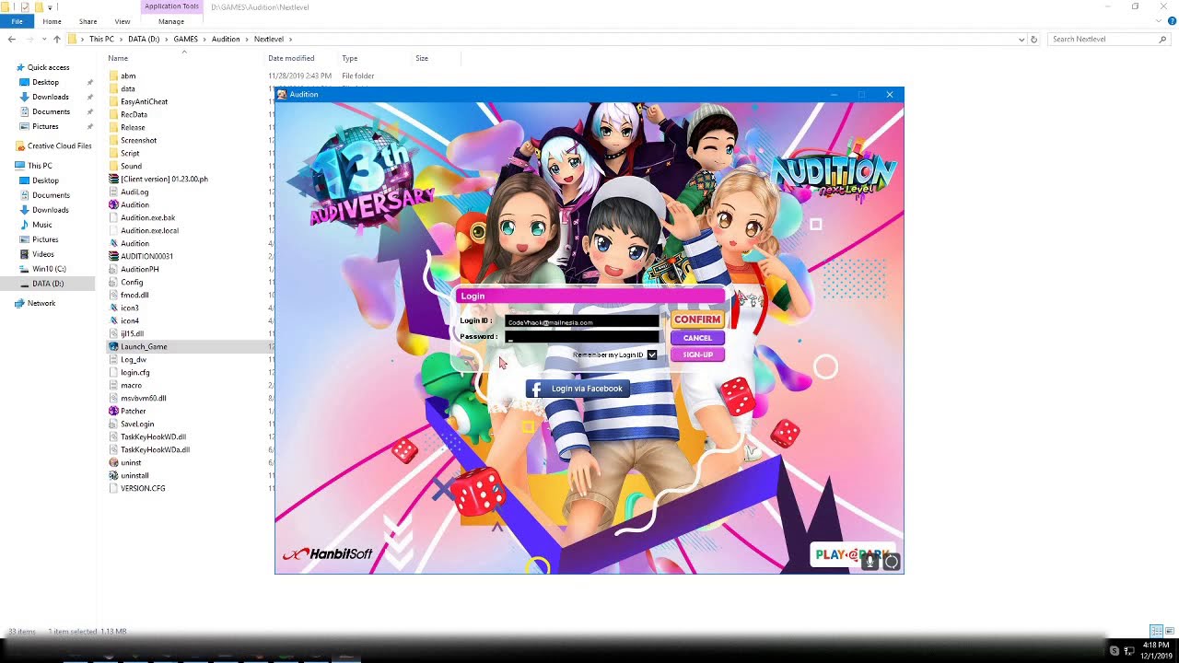The image size is (1179, 663).
Task: Click circular refresh icon beside microphone
Action: pyautogui.click(x=891, y=561)
